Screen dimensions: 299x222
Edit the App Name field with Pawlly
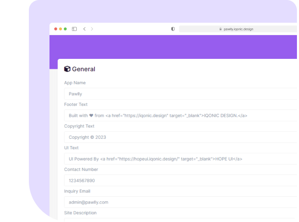click(180, 93)
